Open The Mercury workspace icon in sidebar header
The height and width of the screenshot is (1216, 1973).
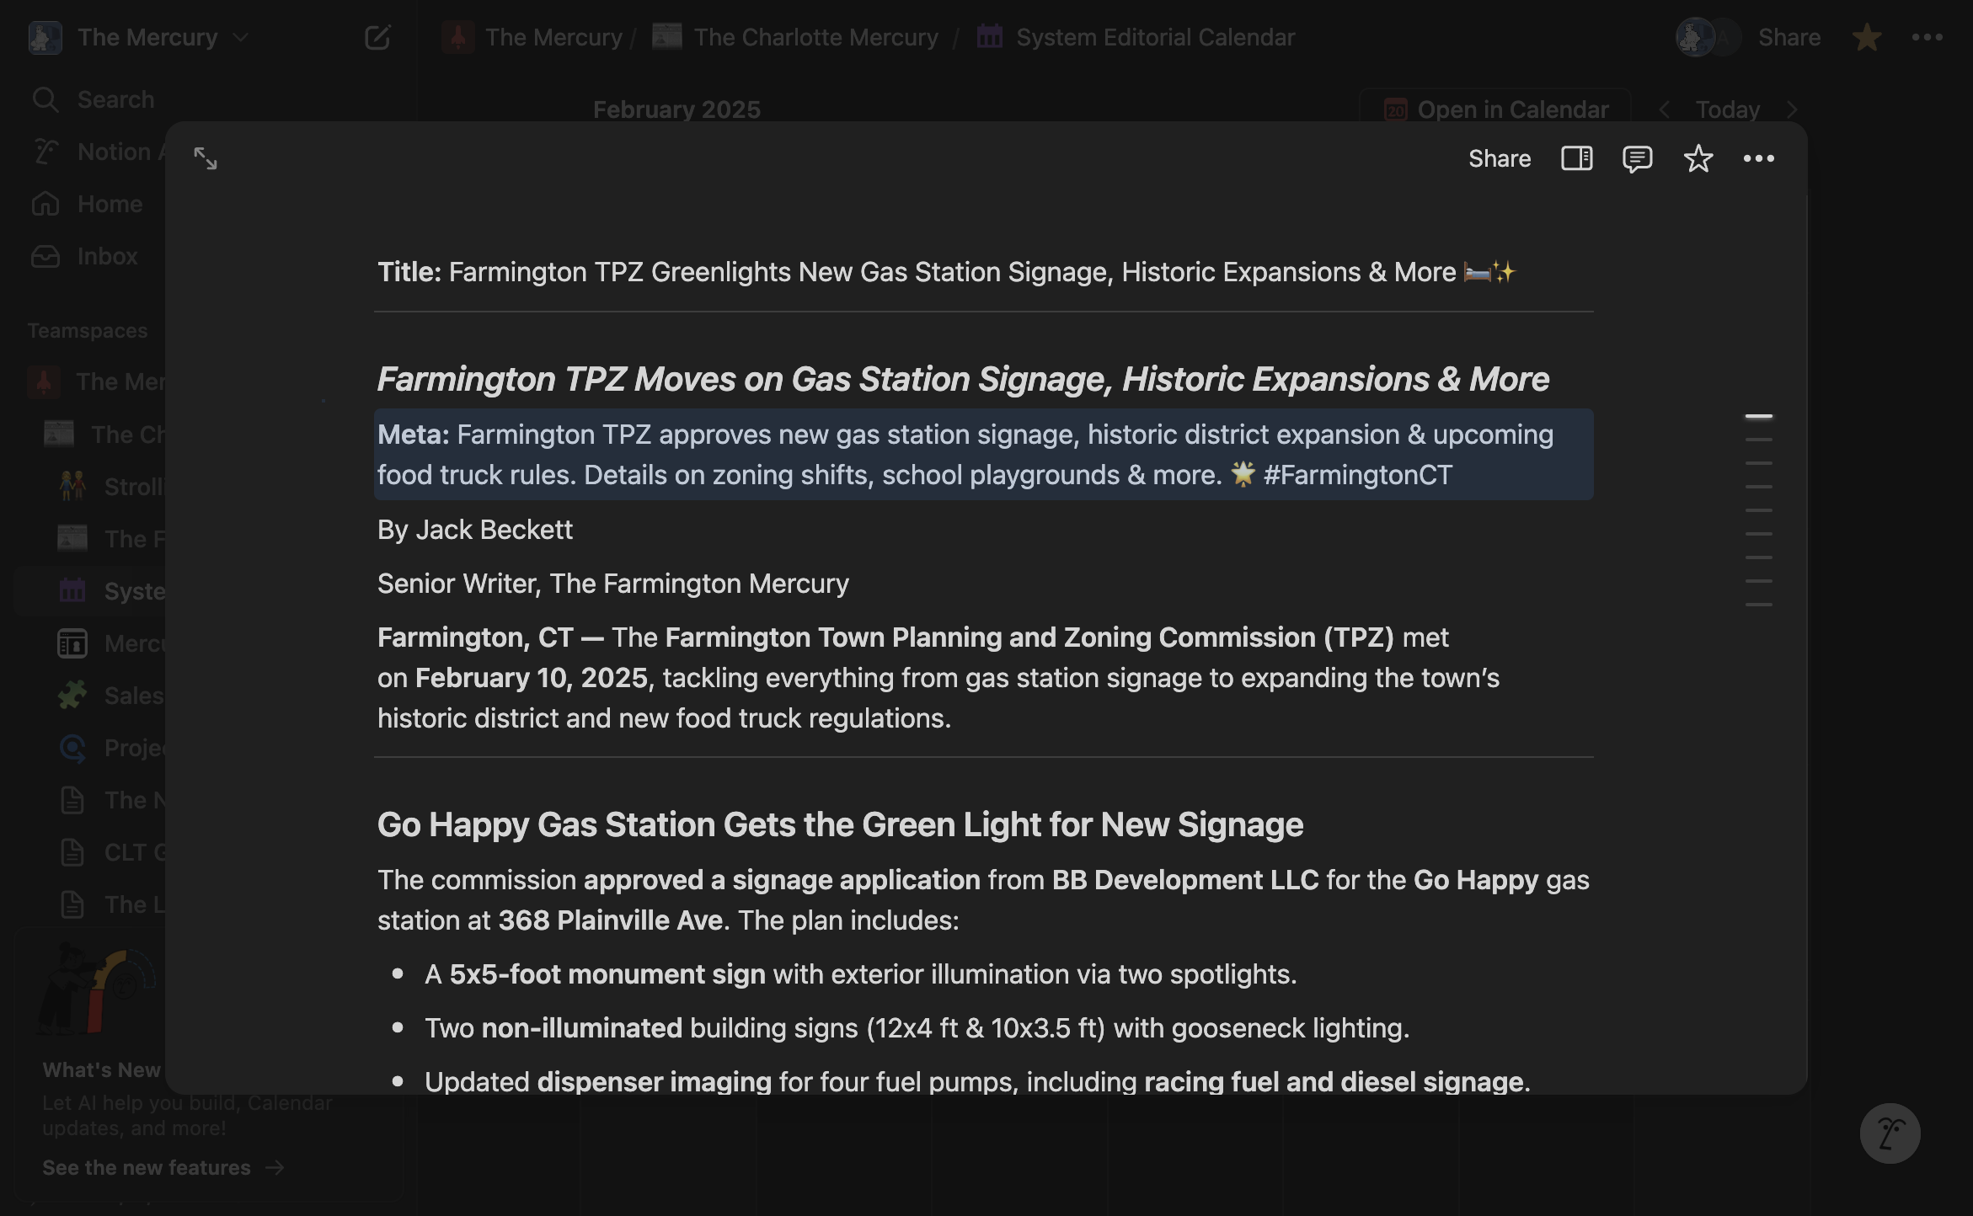[x=45, y=37]
